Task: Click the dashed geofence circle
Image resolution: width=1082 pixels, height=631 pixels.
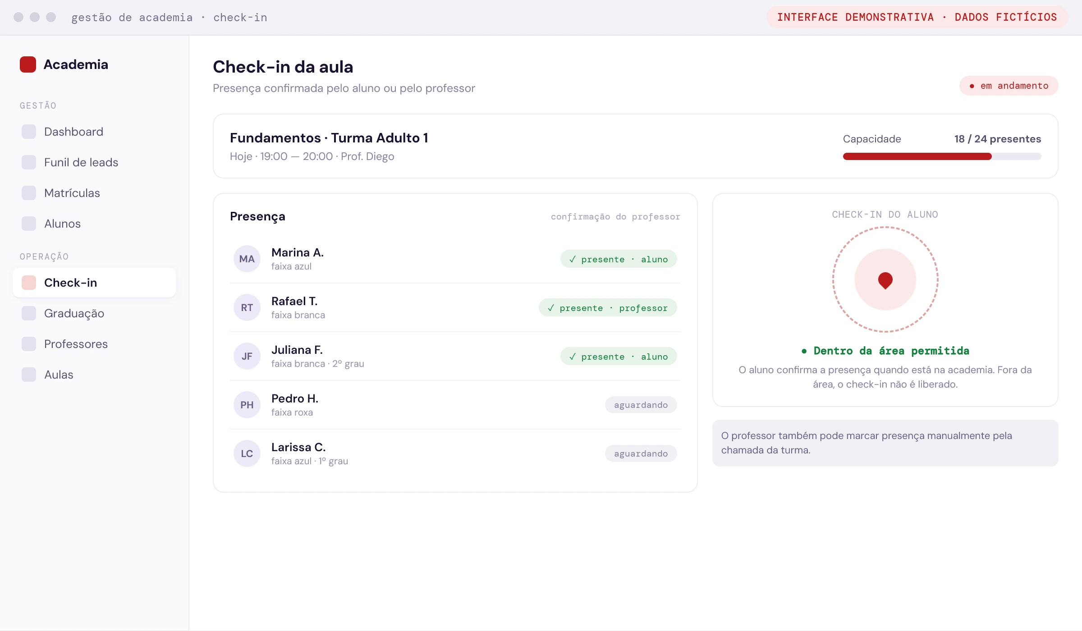Action: [x=885, y=279]
